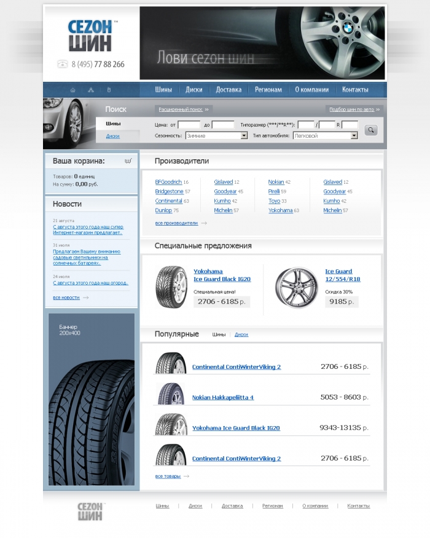Open Continental manufacturer link

[168, 200]
